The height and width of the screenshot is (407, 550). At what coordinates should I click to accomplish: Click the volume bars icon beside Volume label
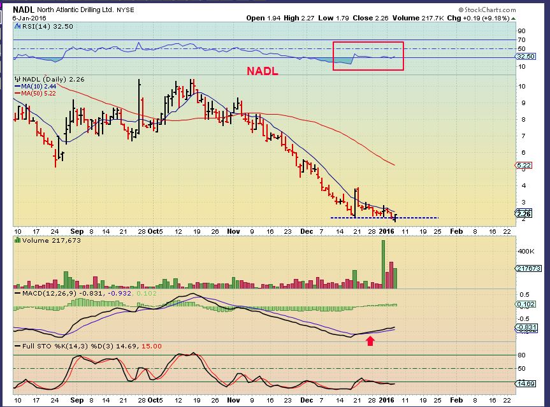point(18,241)
